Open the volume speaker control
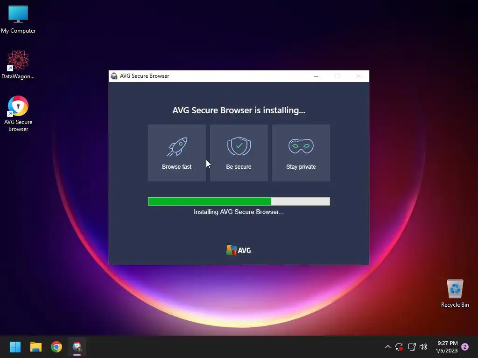Viewport: 478px width, 358px height. pyautogui.click(x=423, y=347)
